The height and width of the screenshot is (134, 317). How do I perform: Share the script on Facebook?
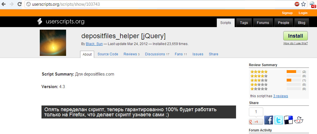point(269,120)
